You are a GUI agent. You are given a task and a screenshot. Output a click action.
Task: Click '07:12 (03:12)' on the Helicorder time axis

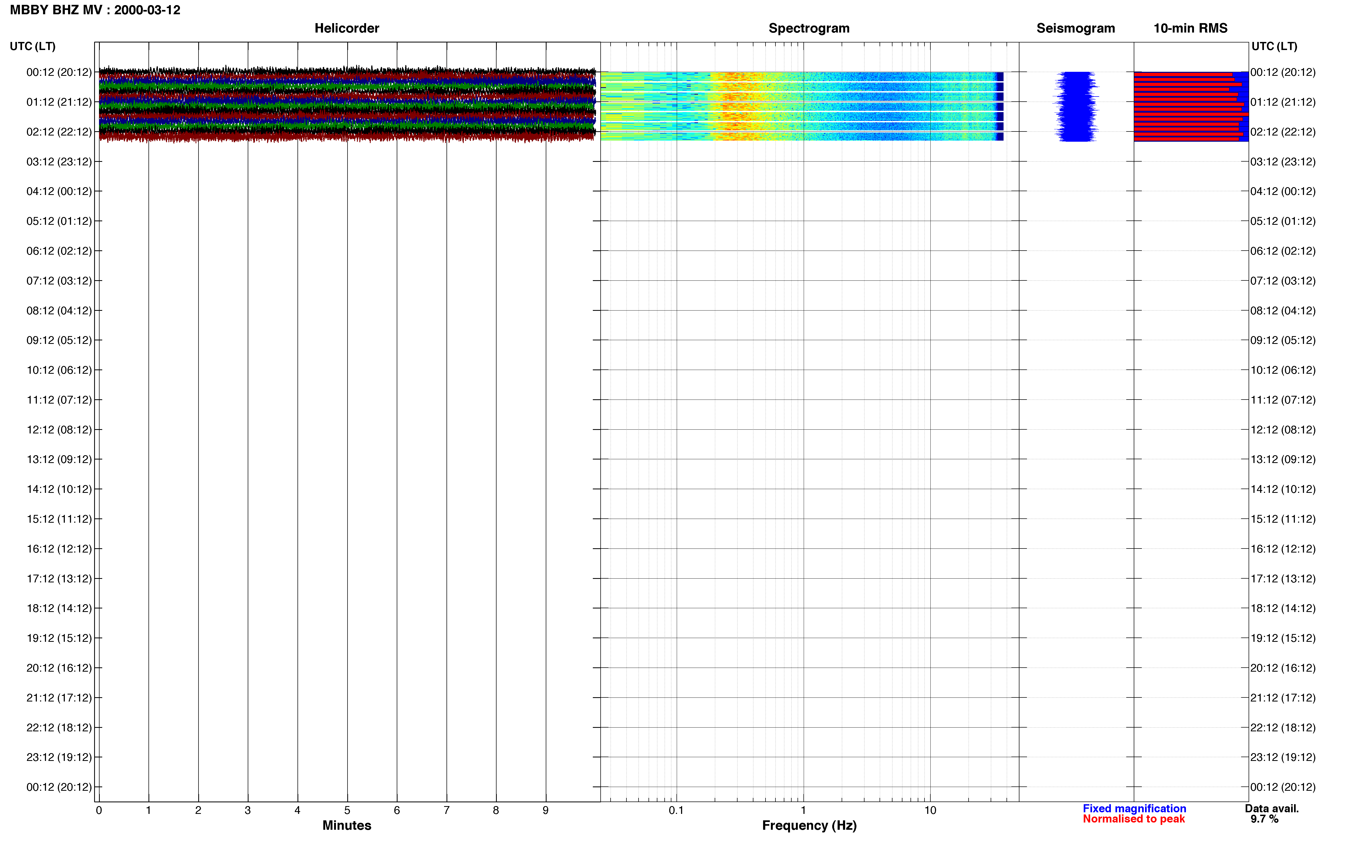coord(59,280)
